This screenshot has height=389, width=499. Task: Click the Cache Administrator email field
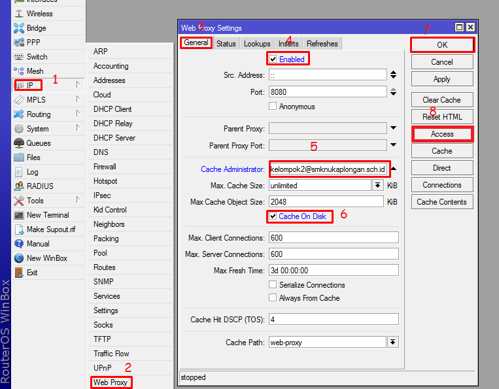[328, 169]
